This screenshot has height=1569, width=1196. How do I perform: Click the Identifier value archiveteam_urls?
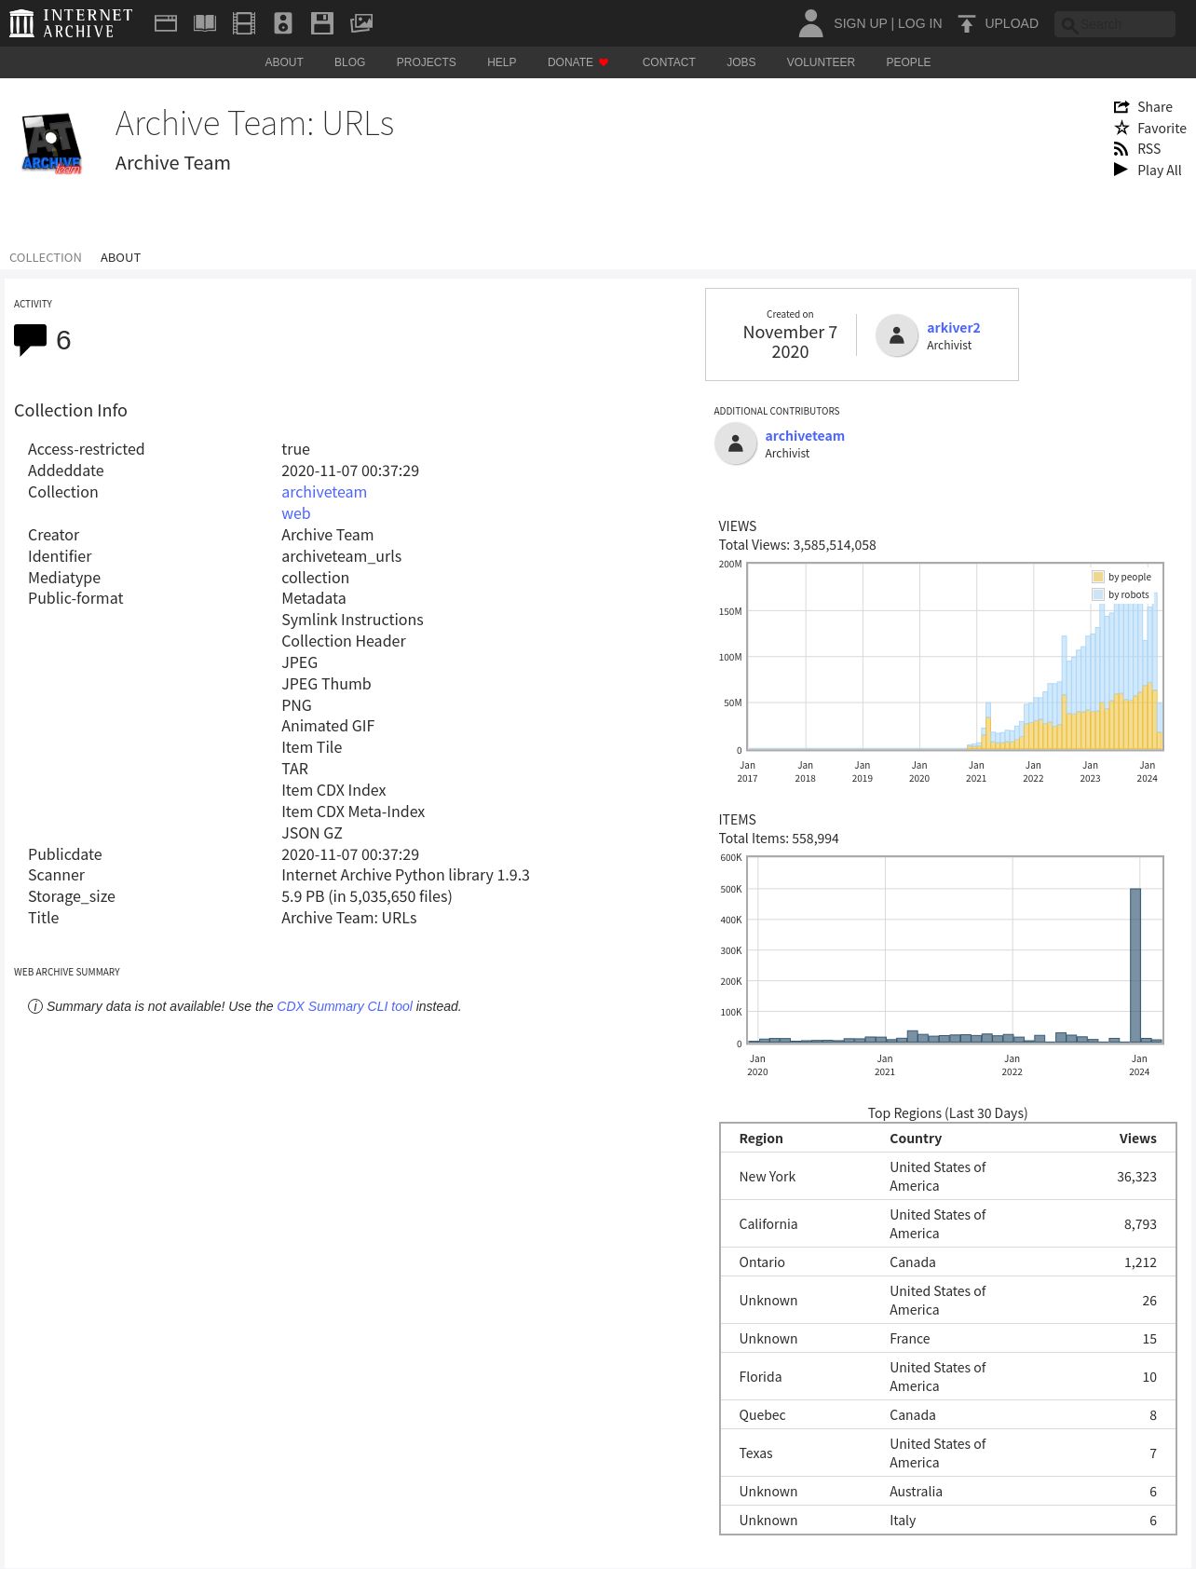(x=342, y=556)
